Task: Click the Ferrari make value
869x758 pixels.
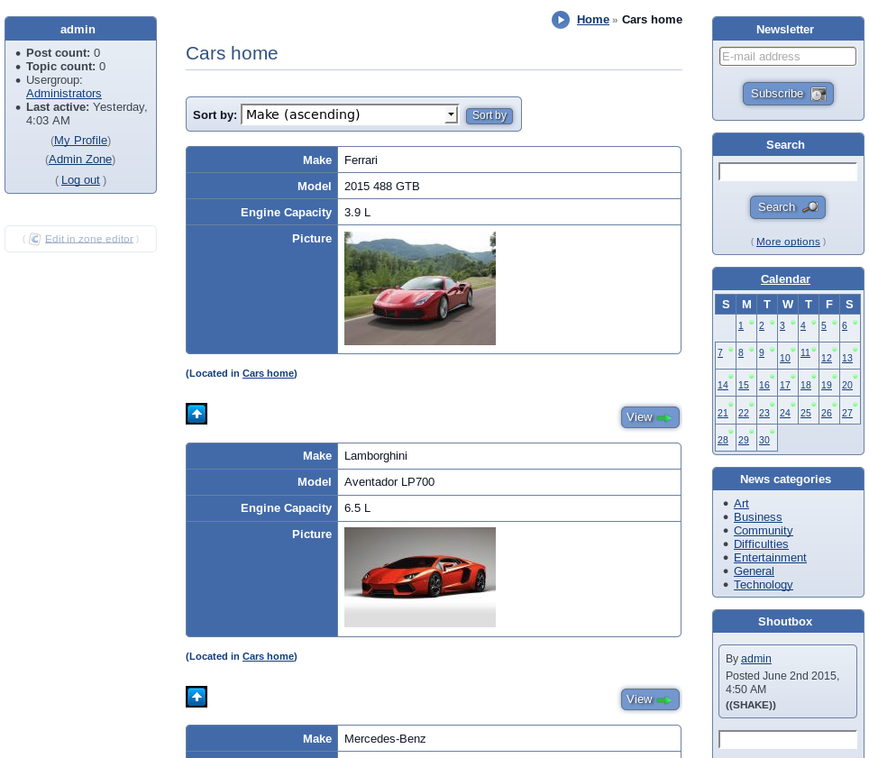Action: [x=361, y=160]
